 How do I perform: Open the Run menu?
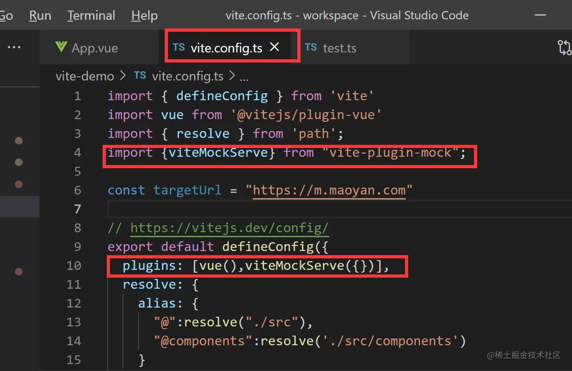40,15
